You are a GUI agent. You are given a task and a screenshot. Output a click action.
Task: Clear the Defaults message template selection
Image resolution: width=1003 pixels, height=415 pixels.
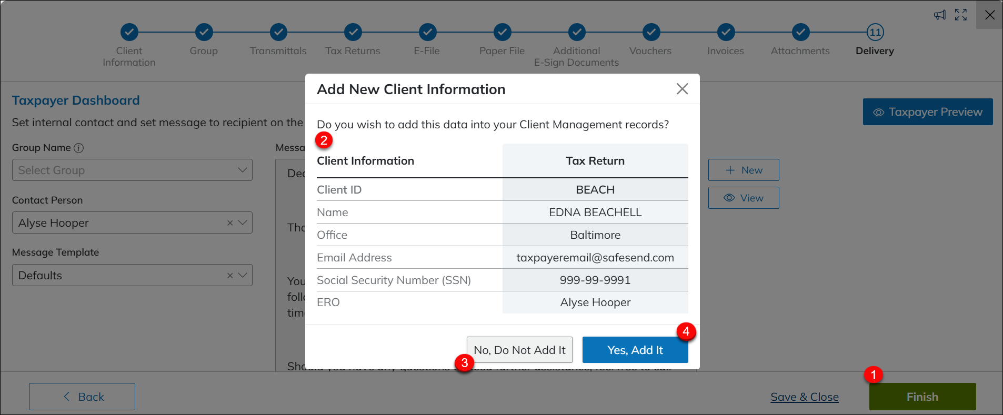click(230, 276)
